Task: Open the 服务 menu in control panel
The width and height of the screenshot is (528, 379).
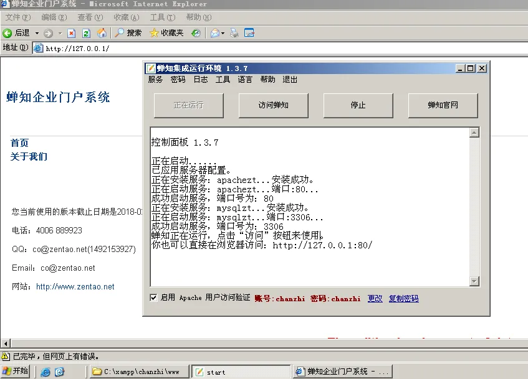Action: pos(155,80)
